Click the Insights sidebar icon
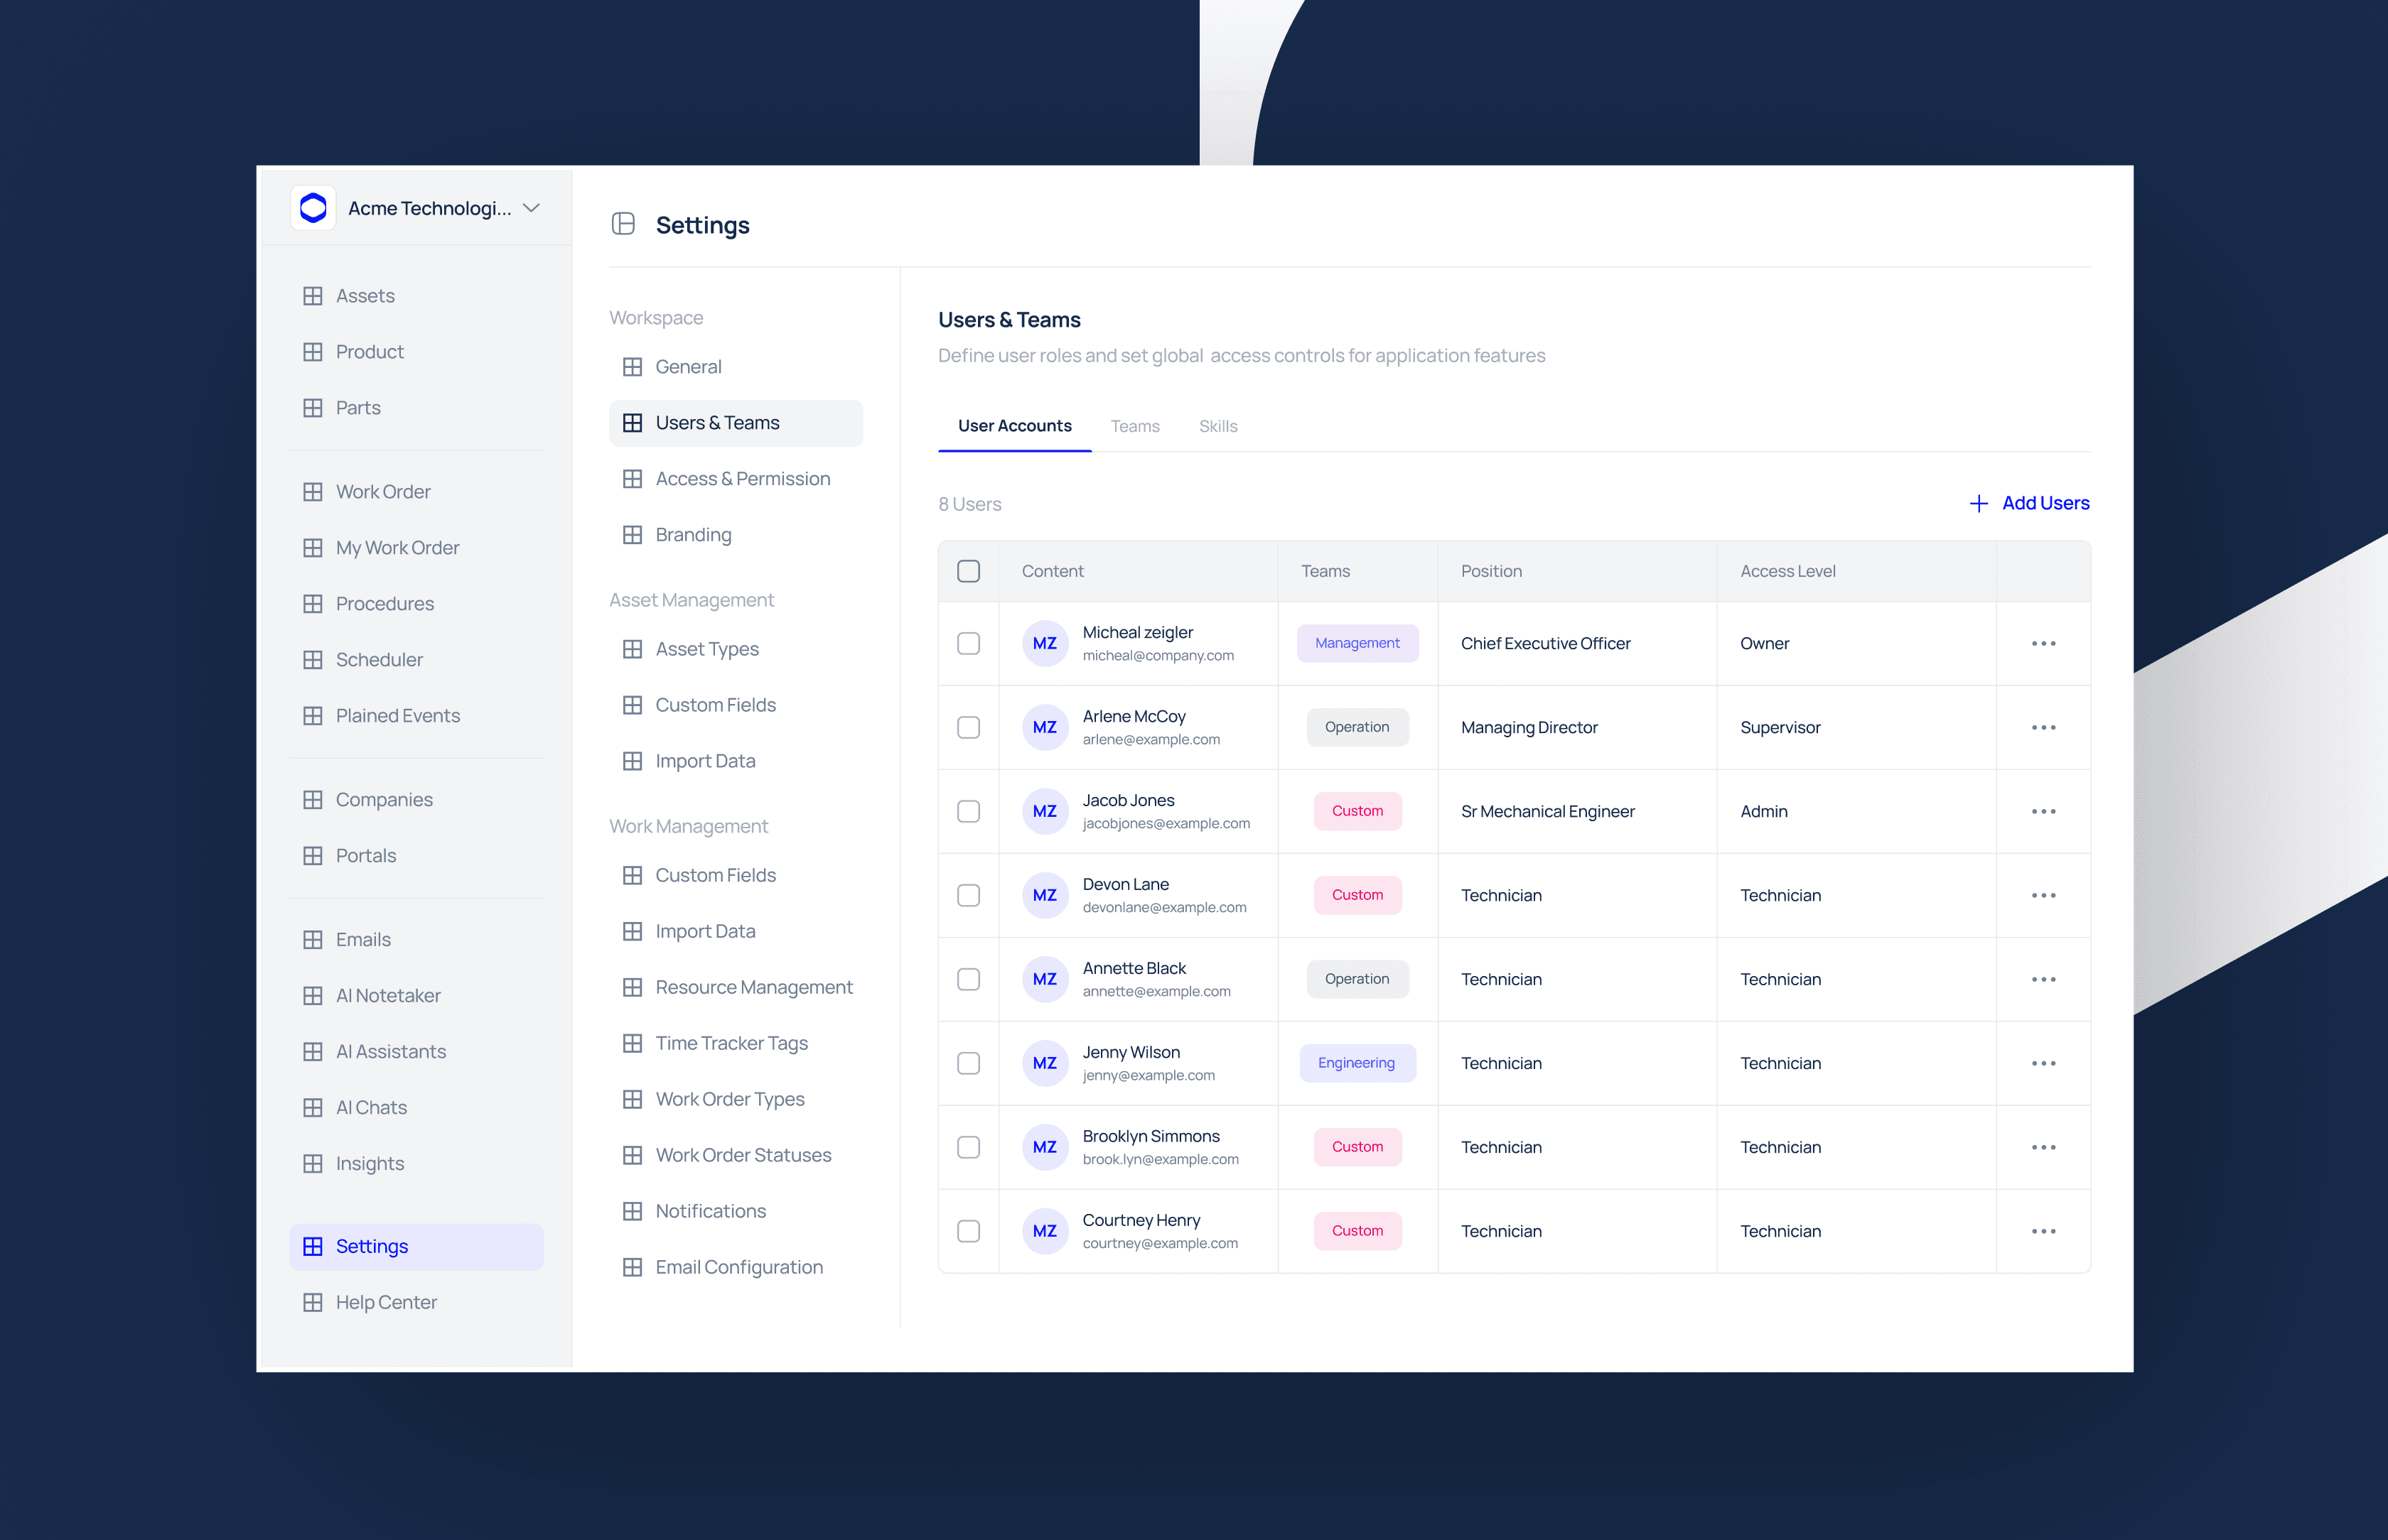 click(x=313, y=1164)
